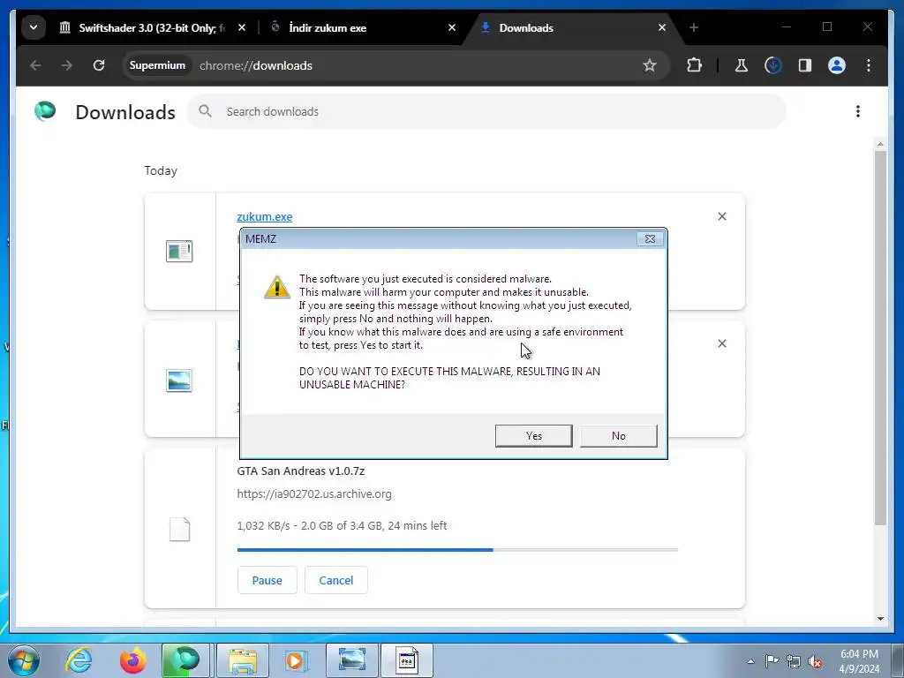Click the Supermium site chip

click(157, 65)
